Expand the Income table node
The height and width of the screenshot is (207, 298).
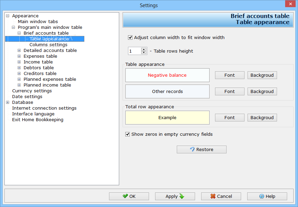pos(19,62)
